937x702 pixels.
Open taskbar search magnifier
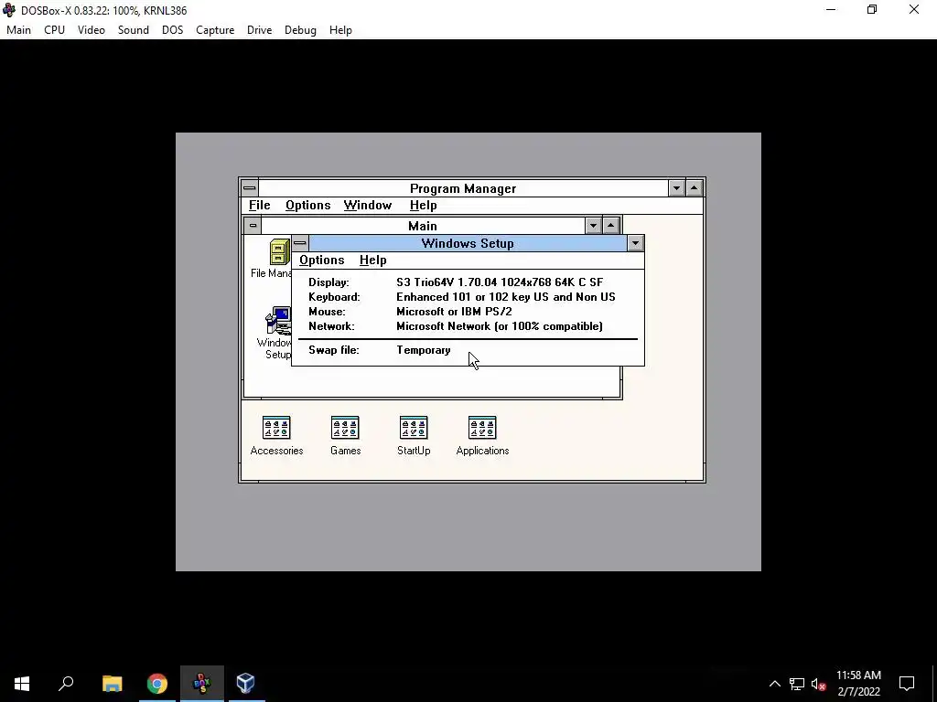tap(66, 684)
